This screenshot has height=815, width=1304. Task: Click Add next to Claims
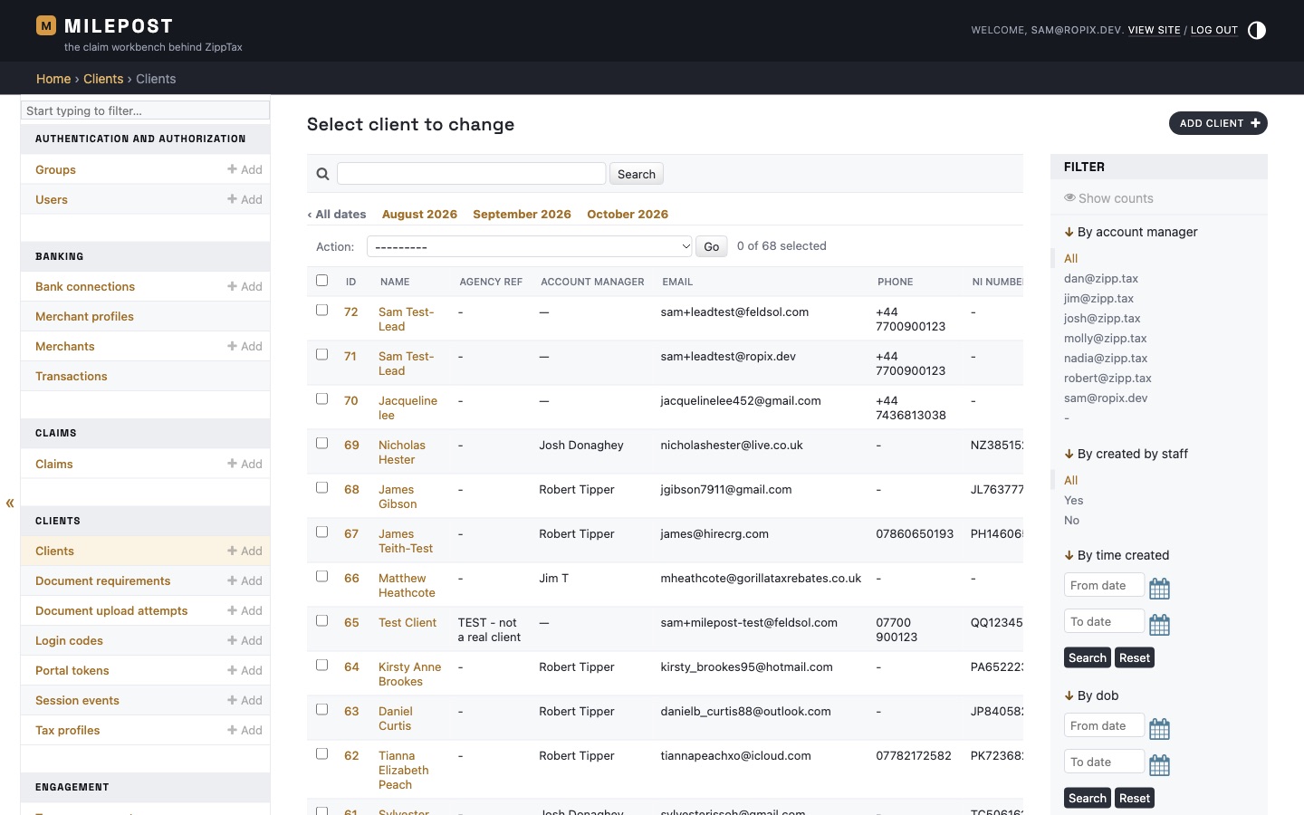[x=244, y=464]
